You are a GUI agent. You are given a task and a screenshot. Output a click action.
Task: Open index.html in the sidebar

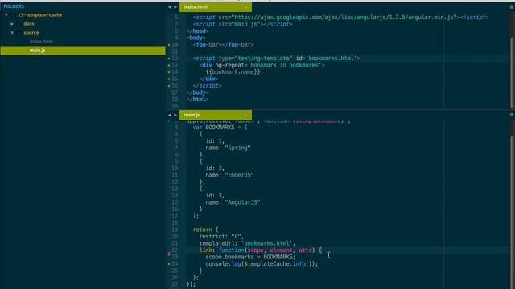(41, 42)
